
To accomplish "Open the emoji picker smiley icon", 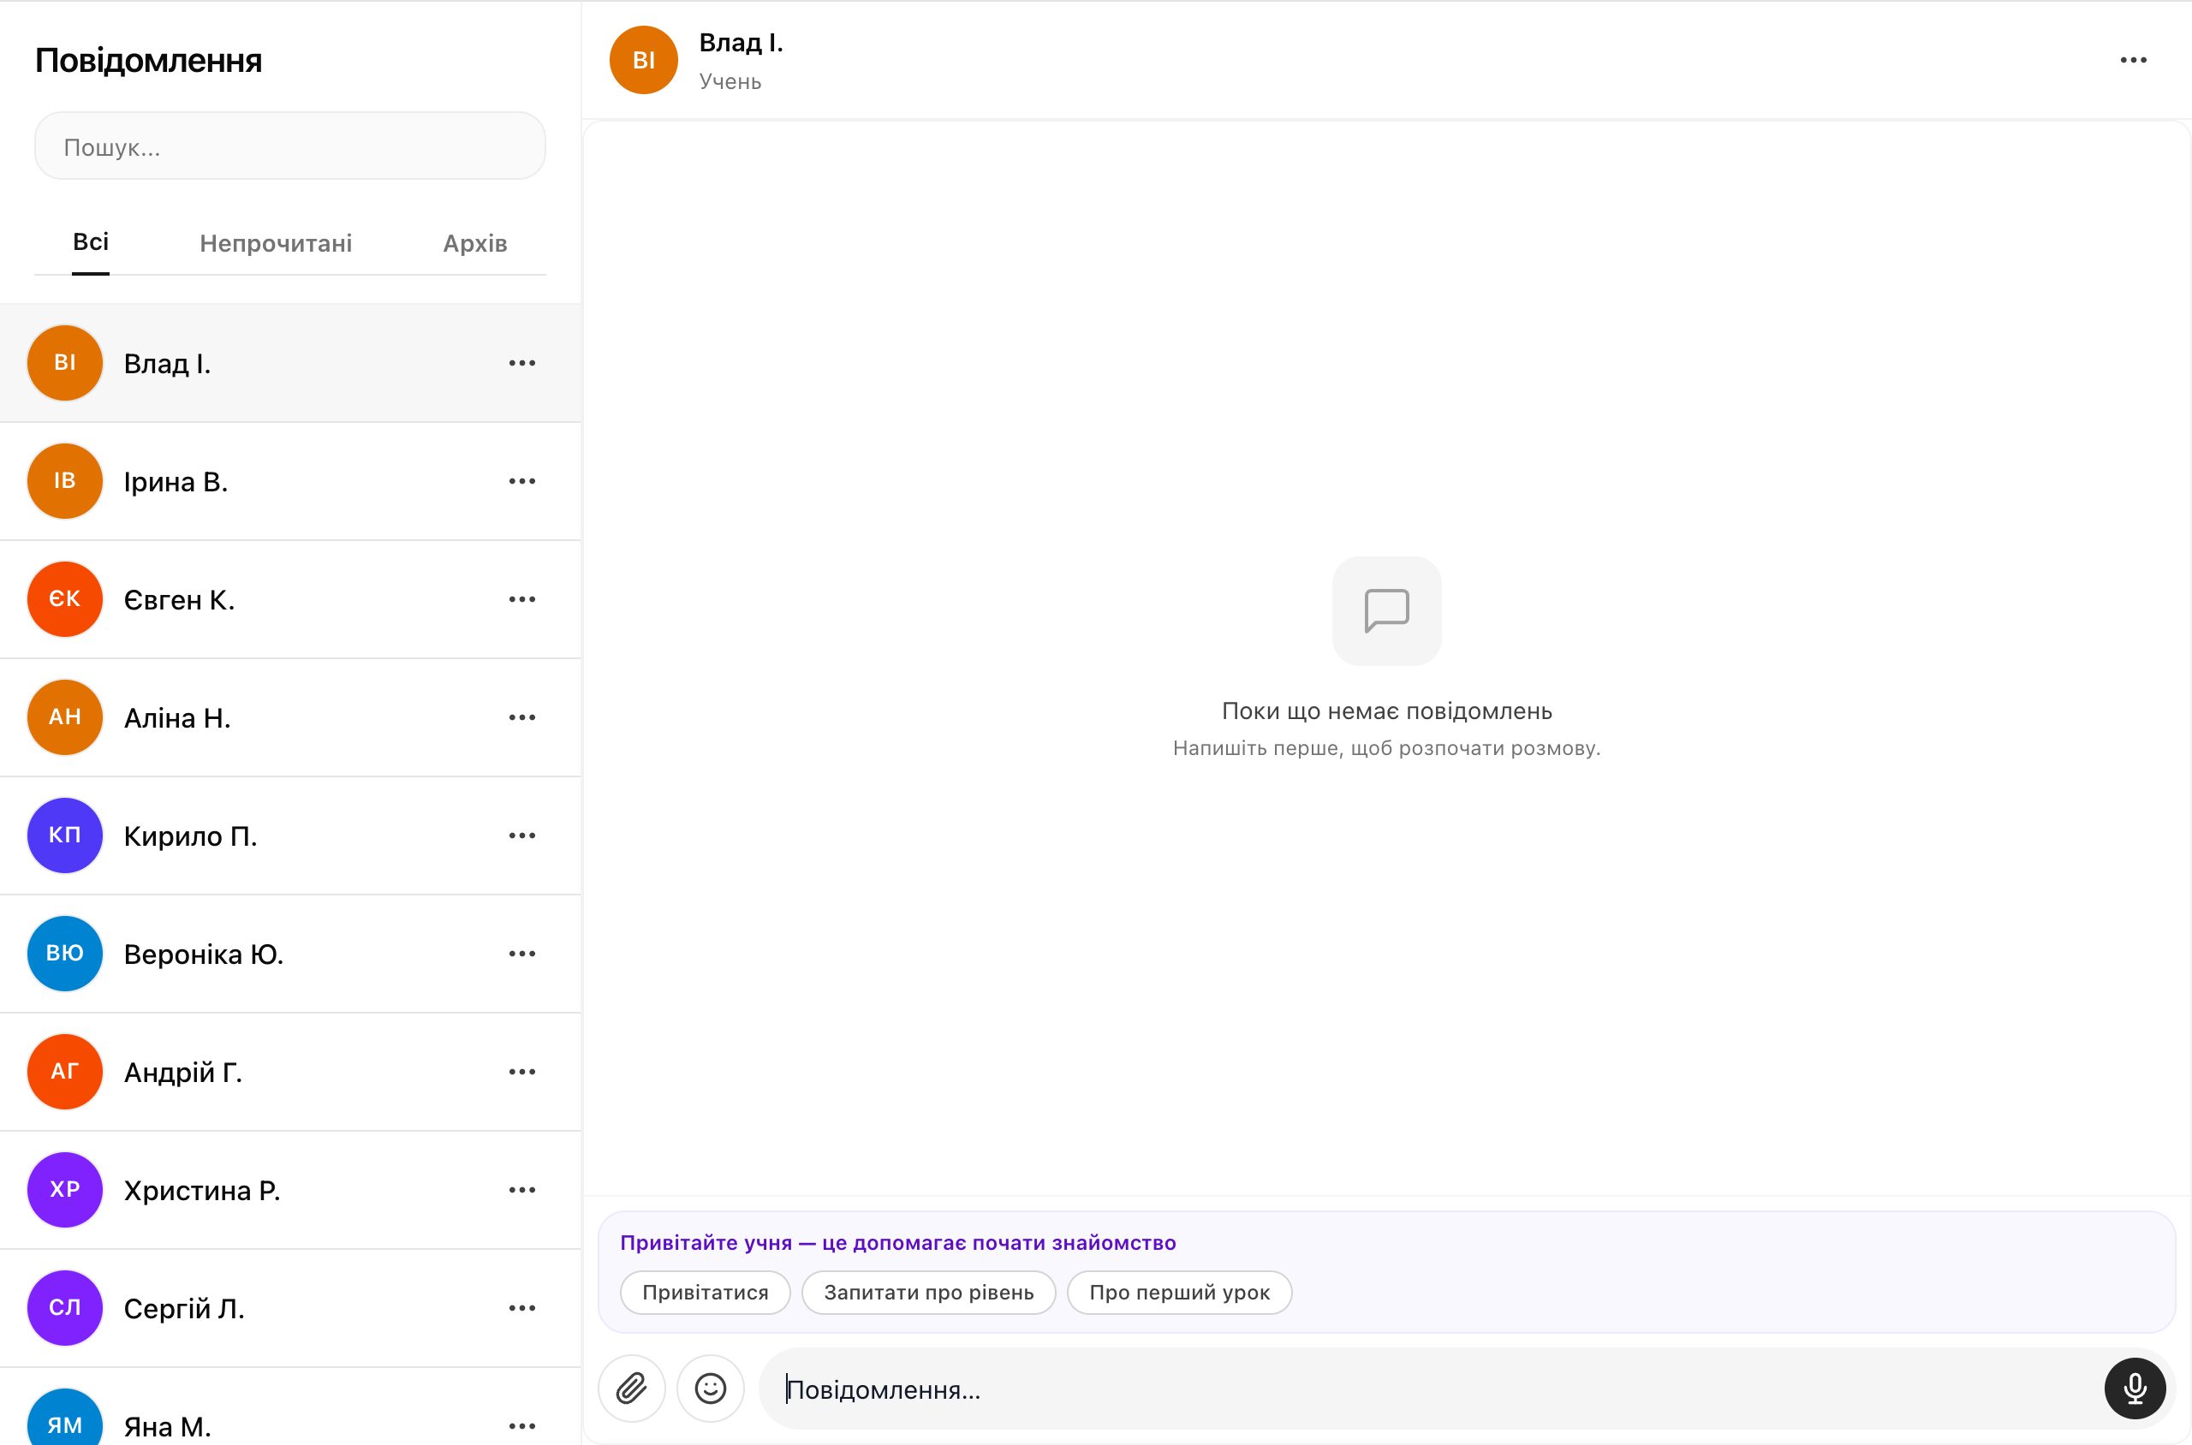I will (710, 1388).
